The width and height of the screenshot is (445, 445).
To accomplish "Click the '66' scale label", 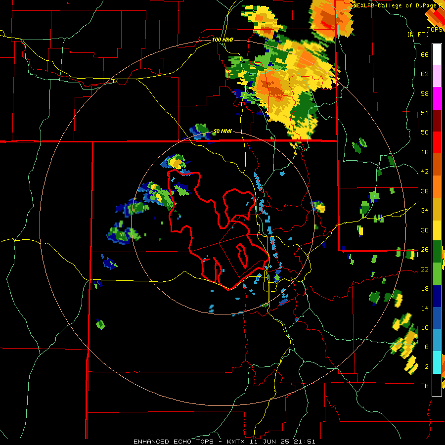I will (425, 54).
